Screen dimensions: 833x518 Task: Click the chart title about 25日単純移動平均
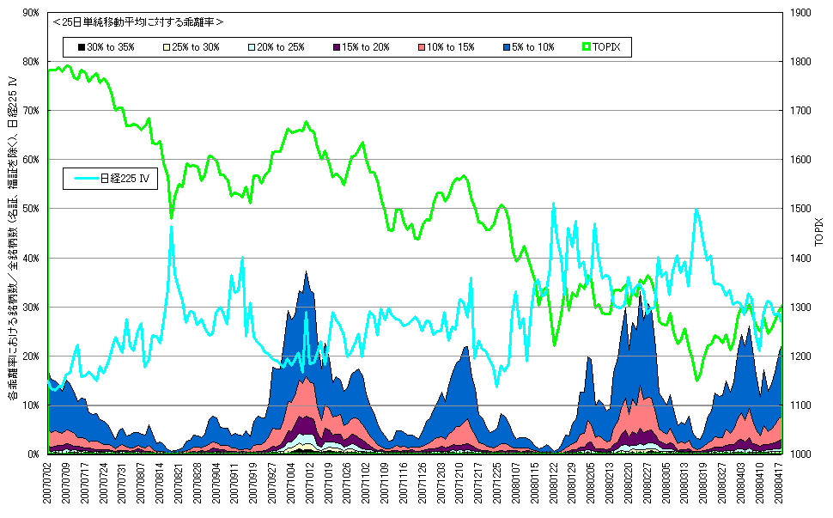[x=138, y=22]
